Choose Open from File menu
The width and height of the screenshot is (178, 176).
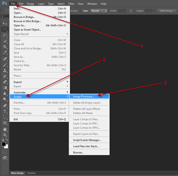pos(40,13)
